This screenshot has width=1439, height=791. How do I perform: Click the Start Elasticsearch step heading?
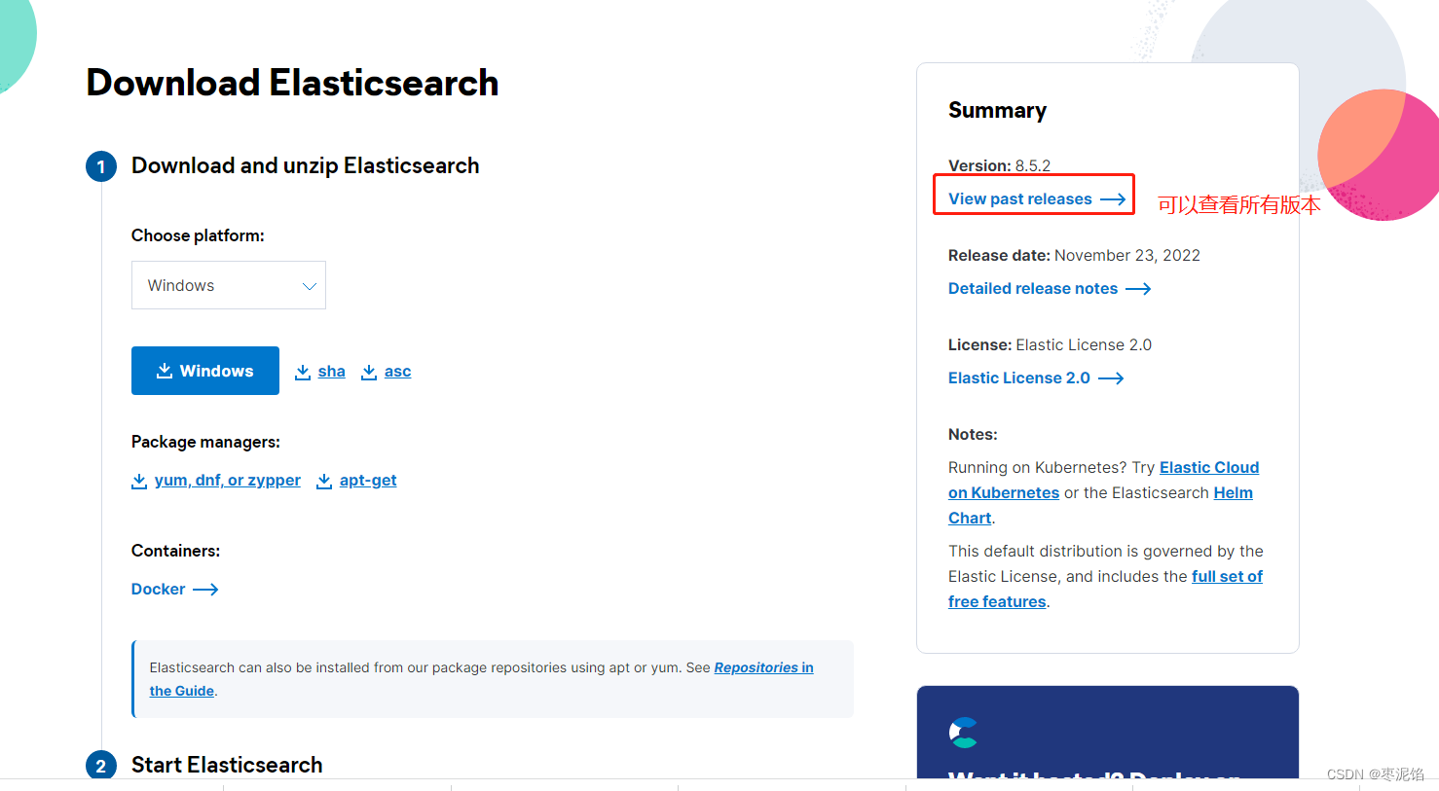pos(227,765)
